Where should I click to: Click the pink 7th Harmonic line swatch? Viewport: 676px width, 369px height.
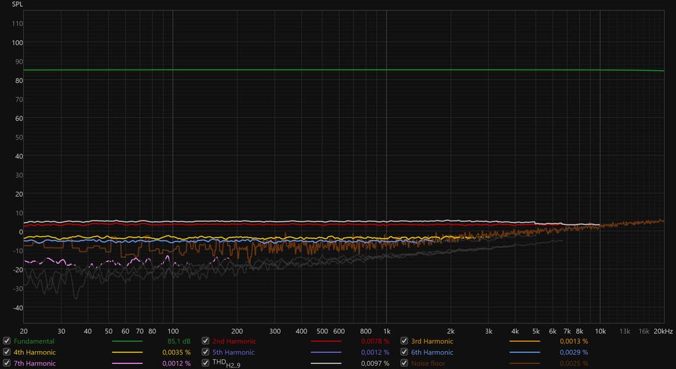coord(127,364)
